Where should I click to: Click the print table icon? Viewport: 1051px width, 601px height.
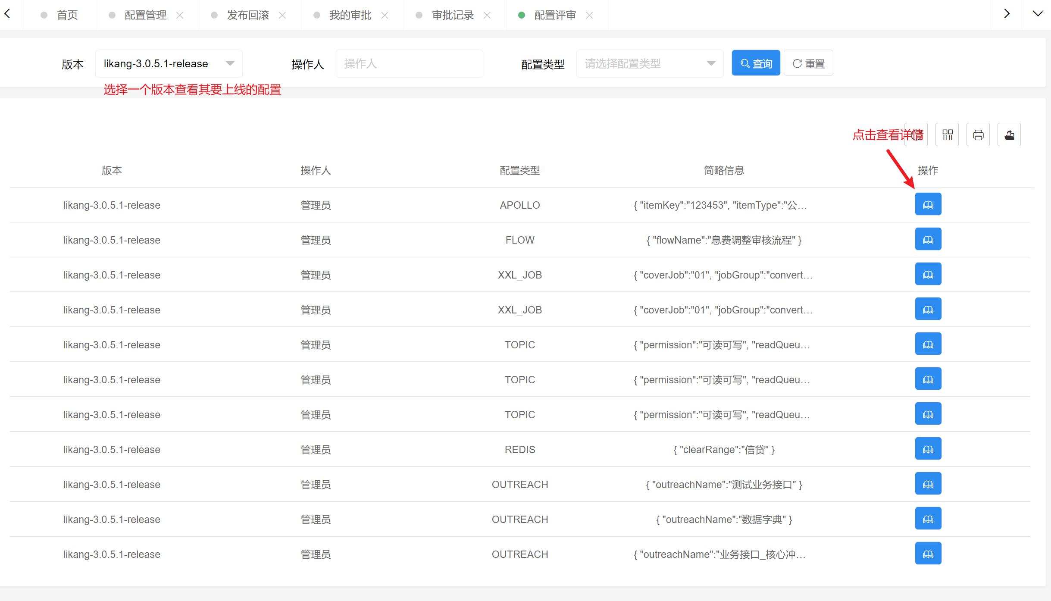point(978,135)
